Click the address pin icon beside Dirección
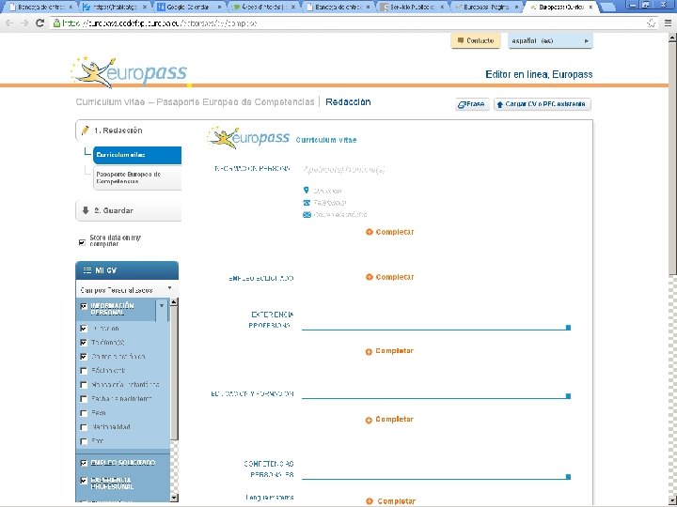This screenshot has height=507, width=677. [307, 190]
